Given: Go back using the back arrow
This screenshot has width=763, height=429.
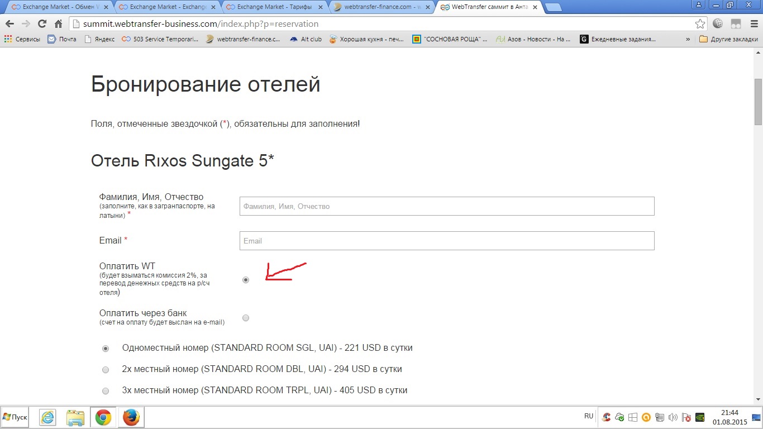Looking at the screenshot, I should pyautogui.click(x=9, y=24).
